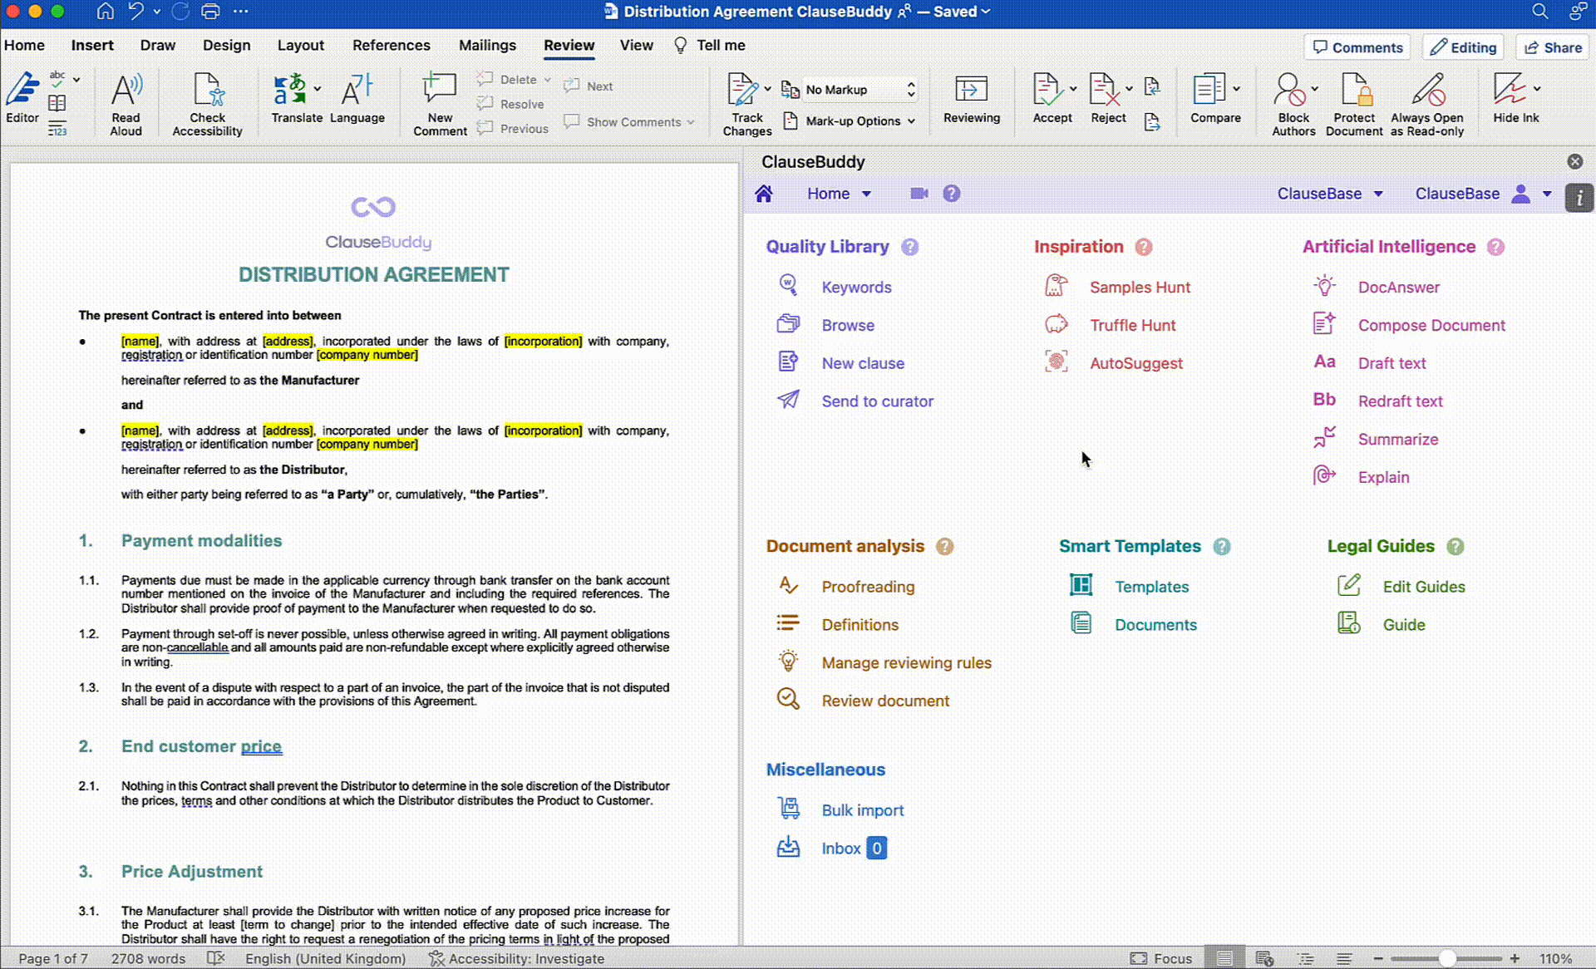Screen dimensions: 1596x969
Task: Run Check Accessibility
Action: click(207, 104)
